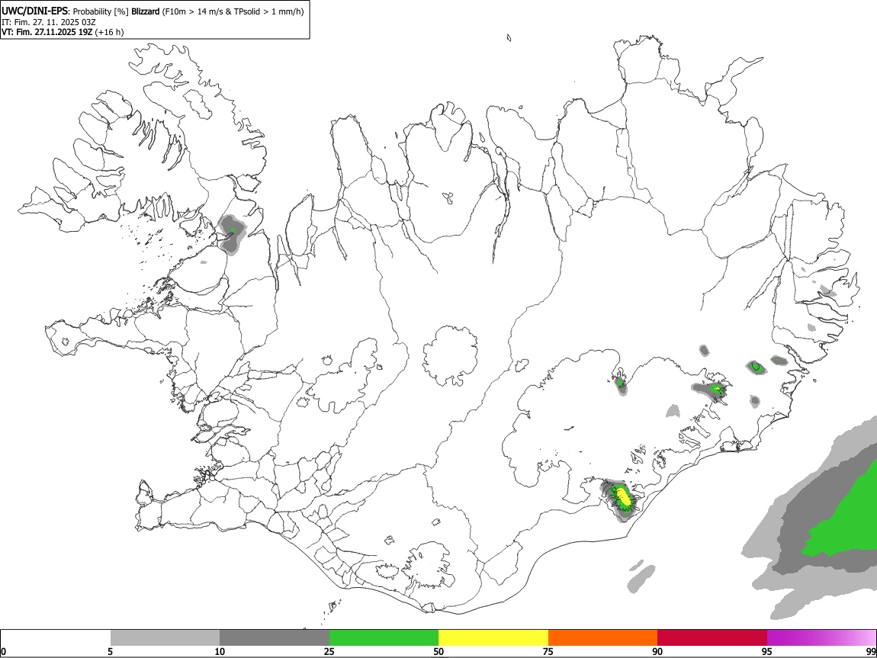Click the '(+16 h)' forecast offset text
This screenshot has height=658, width=877.
[x=110, y=32]
